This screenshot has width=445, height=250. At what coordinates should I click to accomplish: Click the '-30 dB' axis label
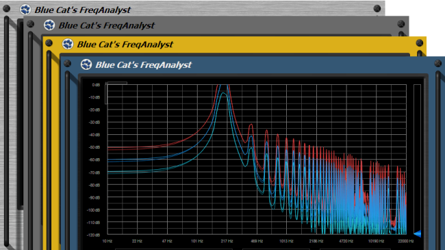click(94, 122)
